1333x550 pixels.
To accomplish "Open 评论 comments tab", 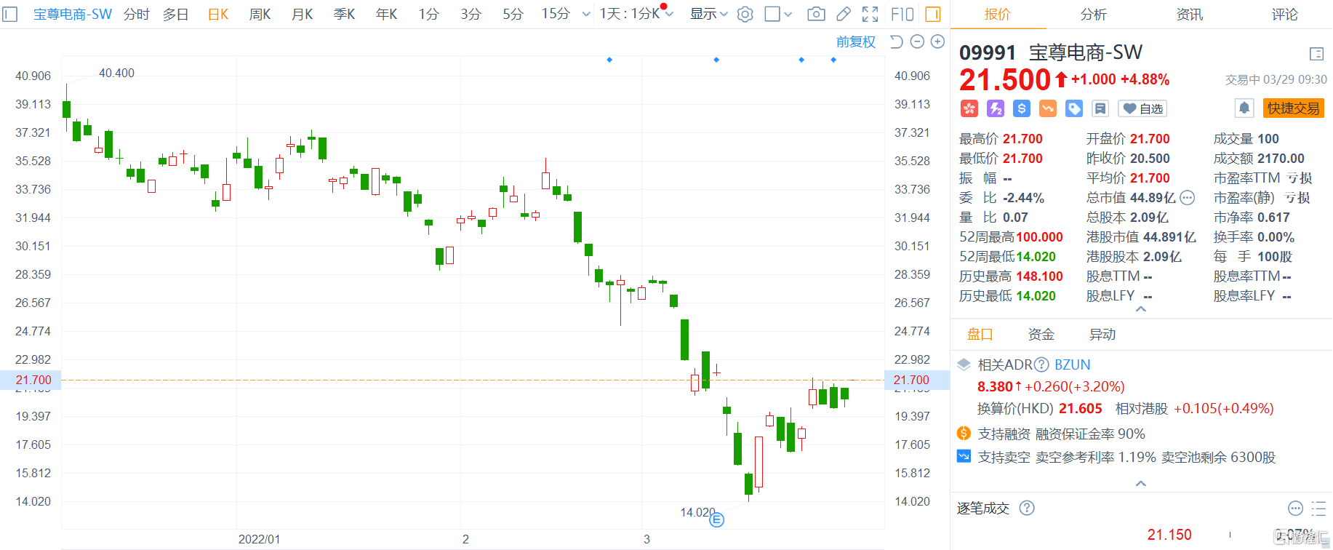I will [1284, 15].
